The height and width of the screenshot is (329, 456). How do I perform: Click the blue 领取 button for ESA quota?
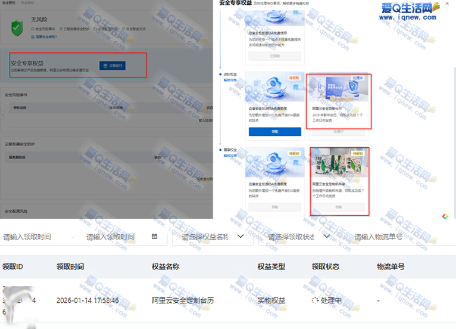click(275, 132)
